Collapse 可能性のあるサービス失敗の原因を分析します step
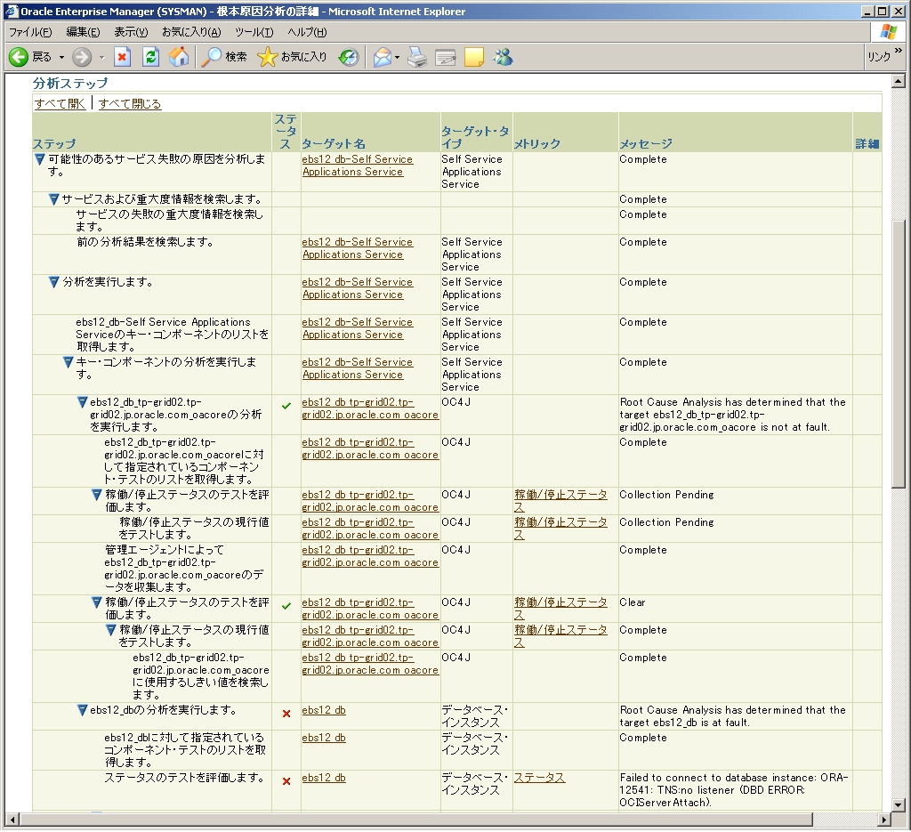This screenshot has height=832, width=911. click(39, 159)
